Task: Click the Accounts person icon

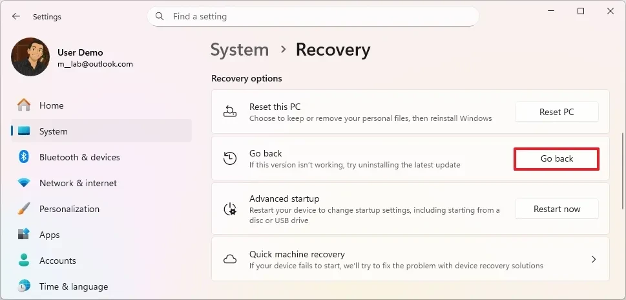Action: (x=24, y=261)
